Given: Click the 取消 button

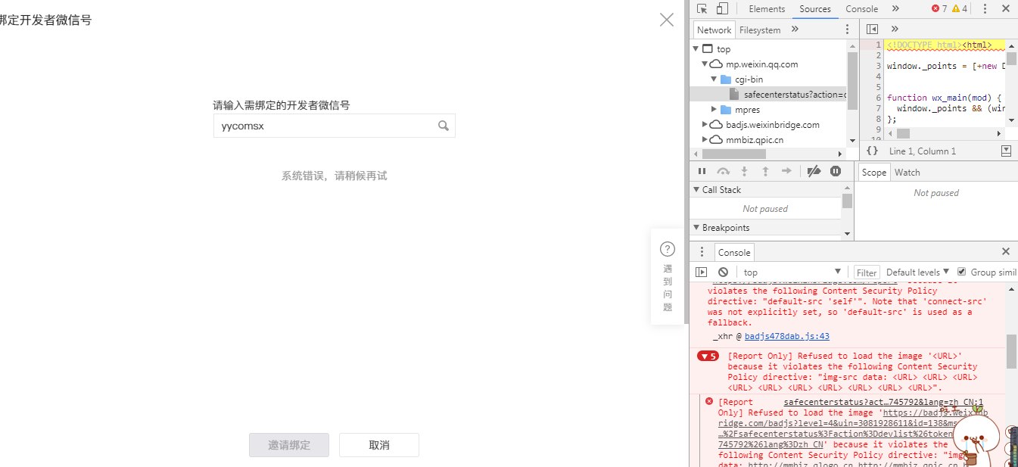Looking at the screenshot, I should click(x=379, y=445).
